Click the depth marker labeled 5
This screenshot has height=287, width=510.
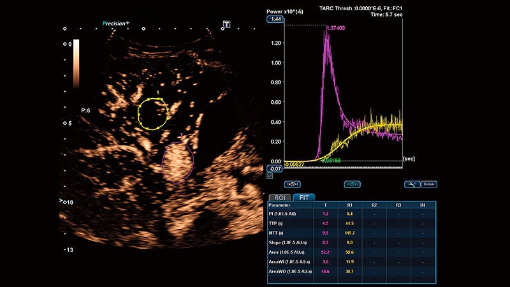[x=68, y=123]
